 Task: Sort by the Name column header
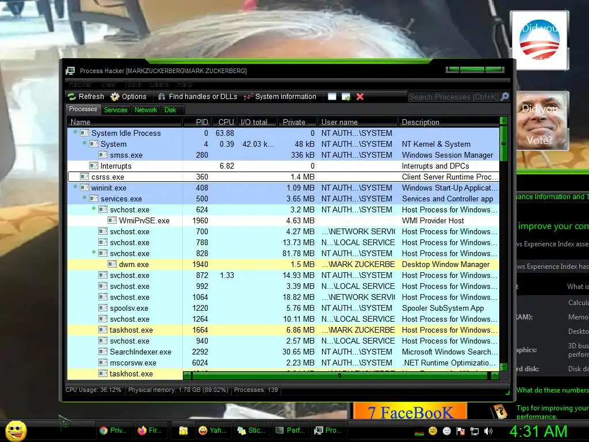(125, 122)
